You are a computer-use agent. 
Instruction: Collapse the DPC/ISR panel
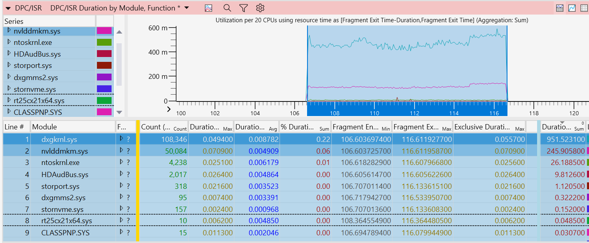tap(8, 8)
